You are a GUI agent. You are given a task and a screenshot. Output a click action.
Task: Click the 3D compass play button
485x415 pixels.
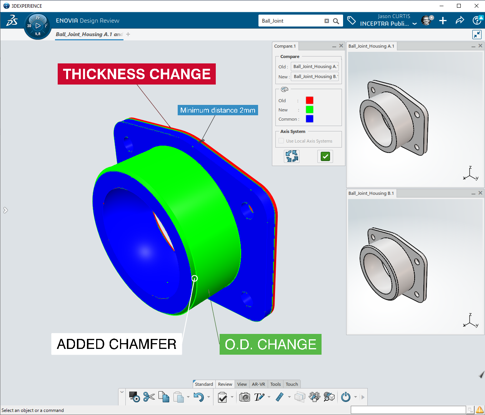click(38, 26)
